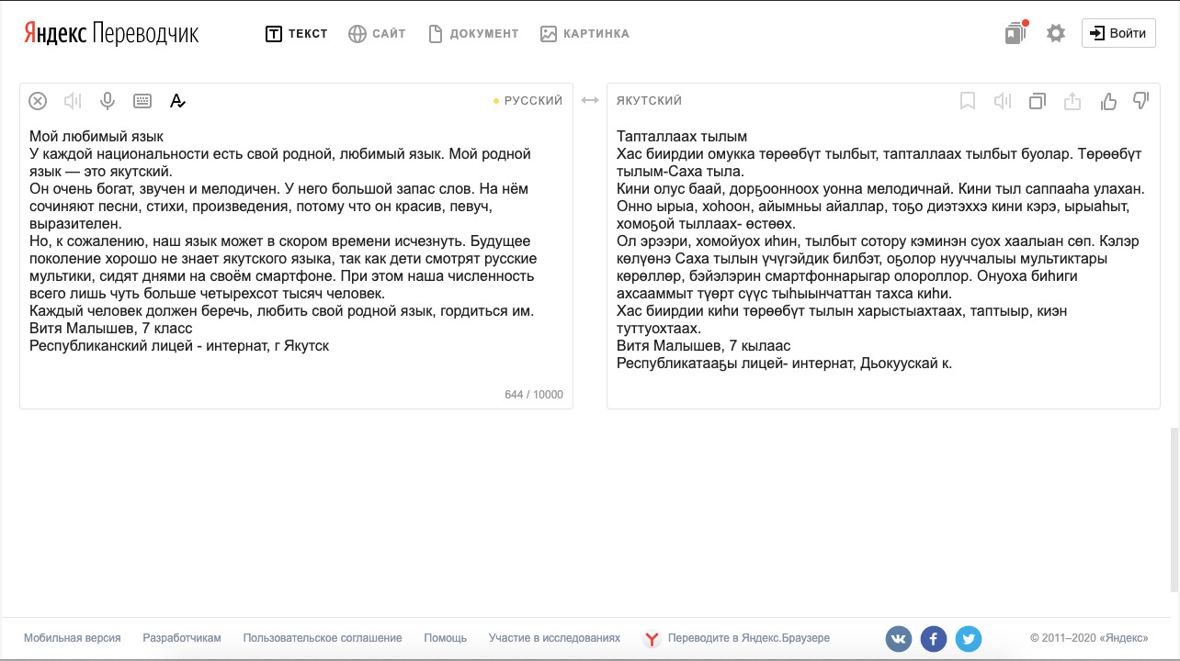Switch to the САЙТ tab
Screen dimensions: 1180x661
pos(377,34)
